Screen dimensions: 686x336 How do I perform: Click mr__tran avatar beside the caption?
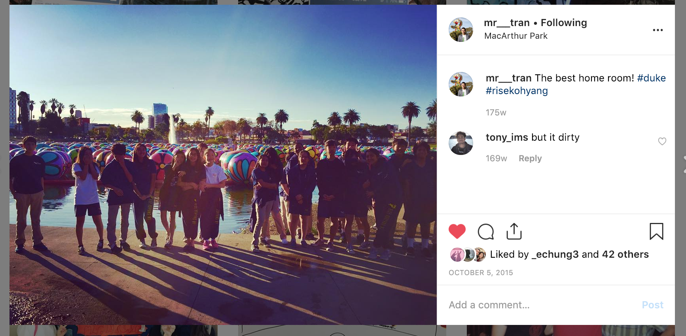tap(460, 84)
